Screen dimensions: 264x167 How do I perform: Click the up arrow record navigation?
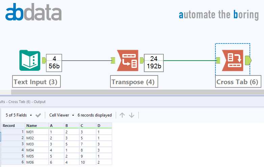(x=122, y=115)
